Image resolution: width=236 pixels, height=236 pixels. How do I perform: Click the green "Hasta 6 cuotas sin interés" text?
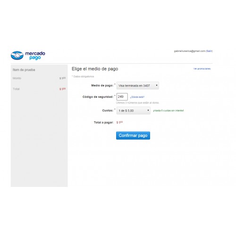[169, 110]
